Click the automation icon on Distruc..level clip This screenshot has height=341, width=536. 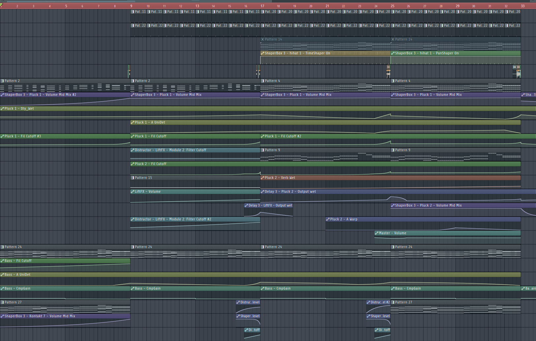point(238,302)
